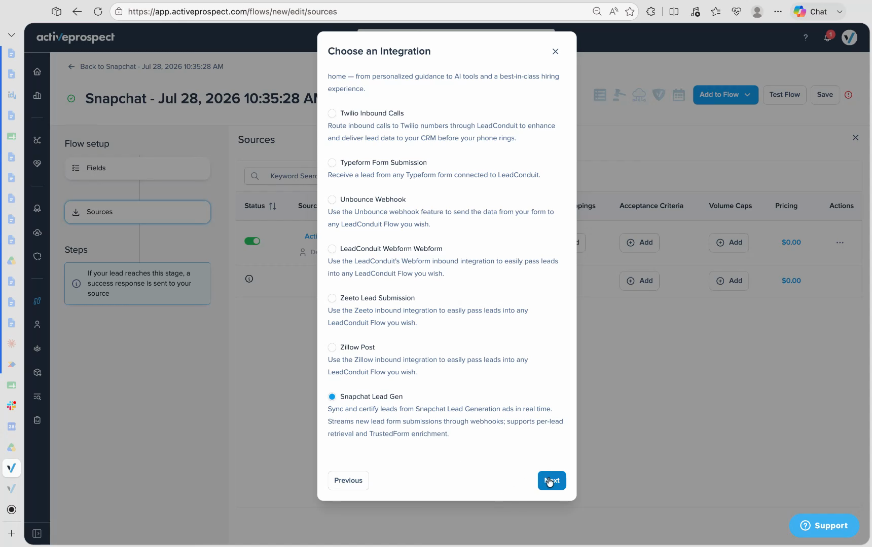Screen dimensions: 872x547
Task: Click the gavel icon in flow header
Action: coord(619,95)
